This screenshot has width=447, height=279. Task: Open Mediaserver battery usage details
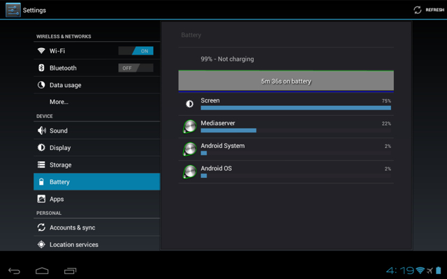pos(286,127)
